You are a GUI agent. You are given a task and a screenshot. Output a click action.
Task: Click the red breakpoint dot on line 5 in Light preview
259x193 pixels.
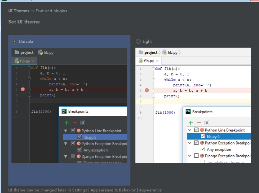tap(147, 90)
